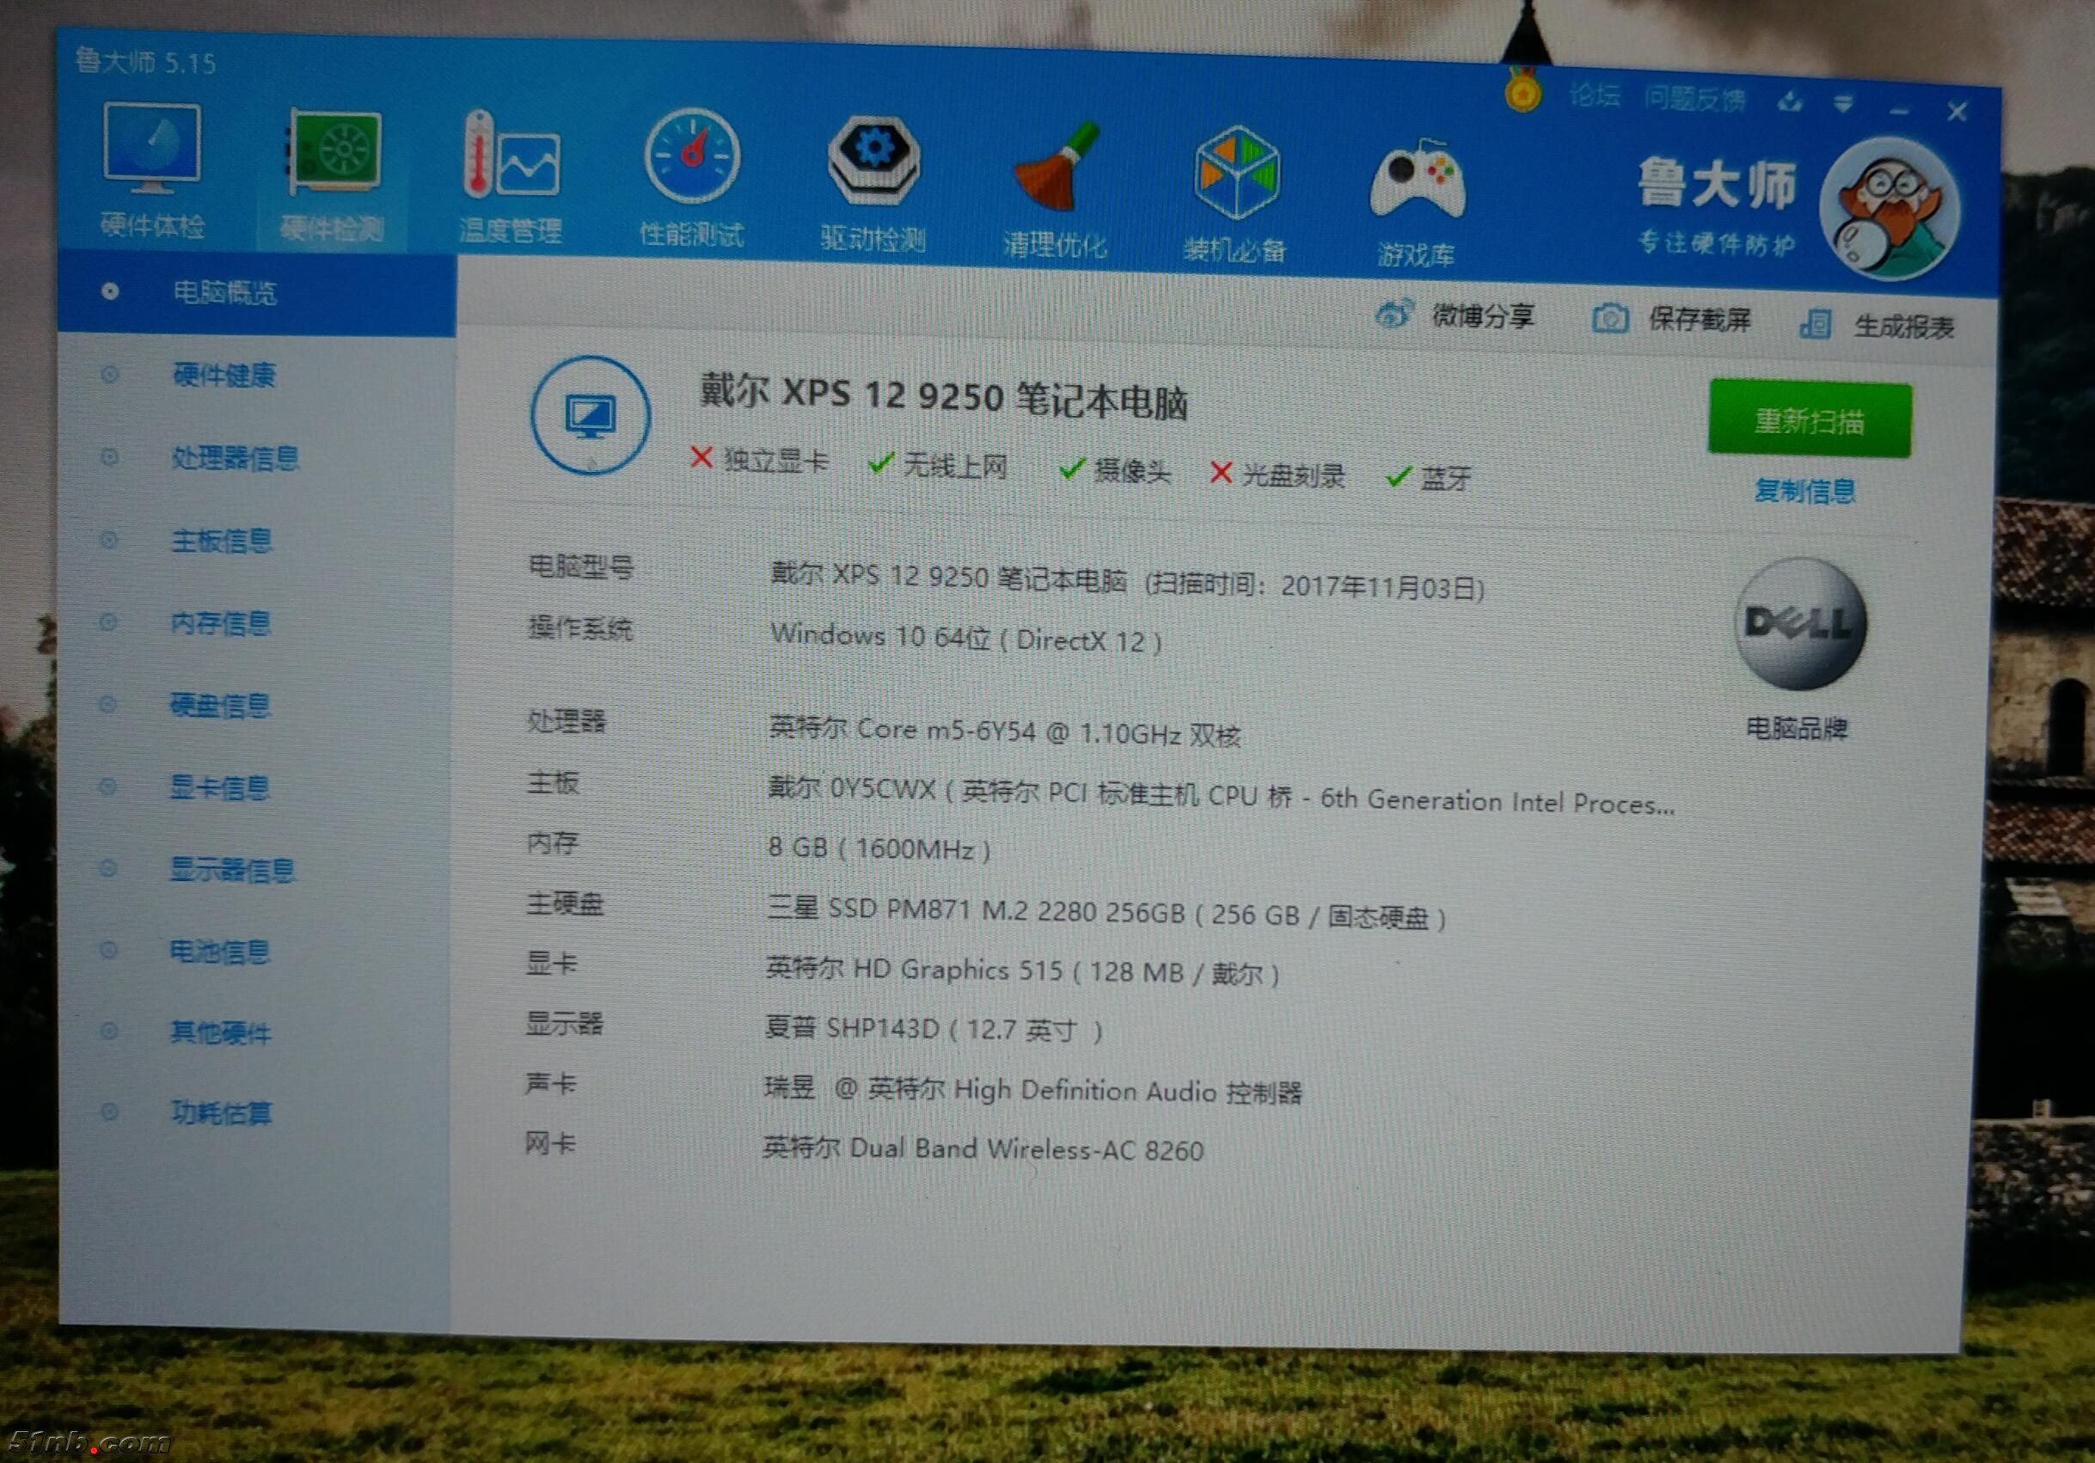
Task: Open the title bar dropdown menu arrow
Action: (1843, 105)
